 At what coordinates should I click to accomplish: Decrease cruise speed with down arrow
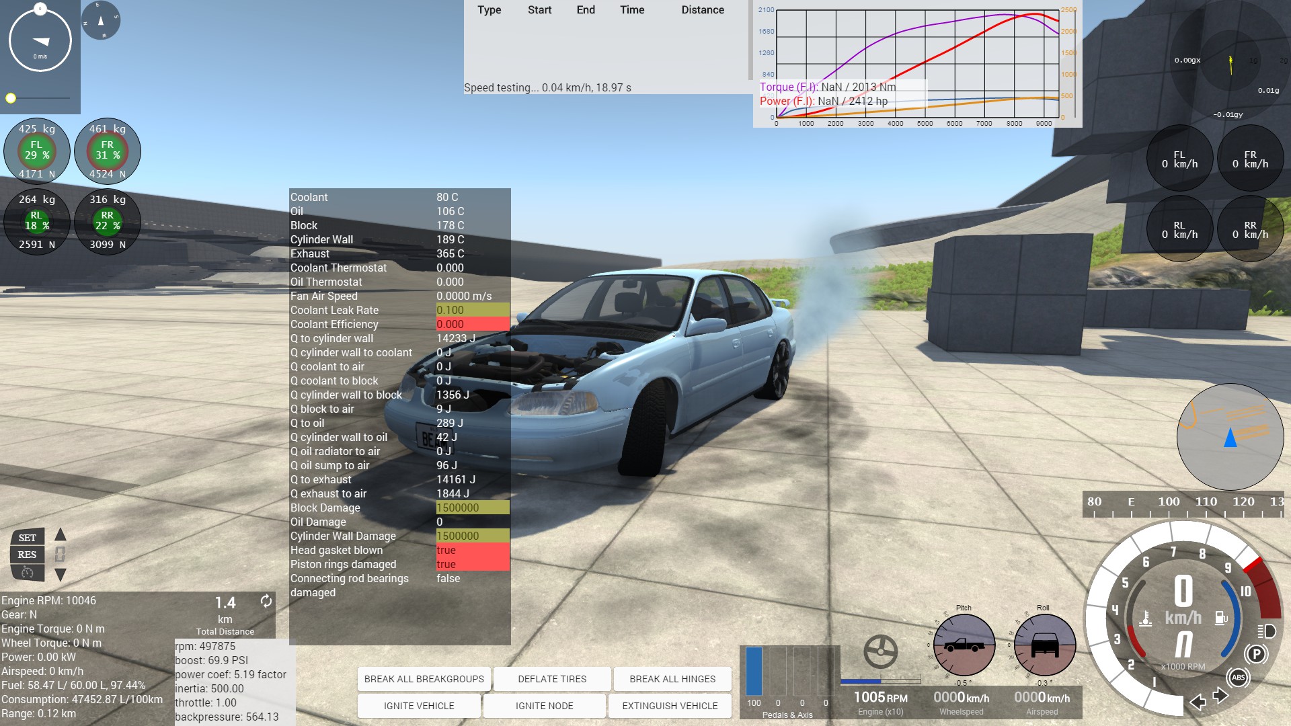61,575
